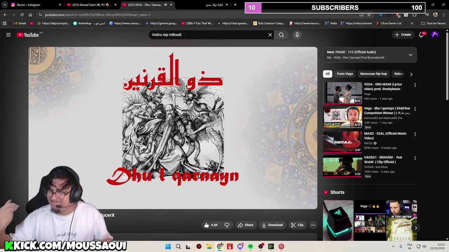Click the Download button
449x252 pixels.
point(272,225)
